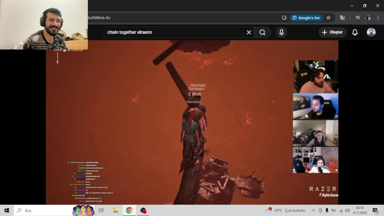Viewport: 384px width, 216px height.
Task: Click inside the search field text 'chain together elraenn'
Action: click(130, 32)
